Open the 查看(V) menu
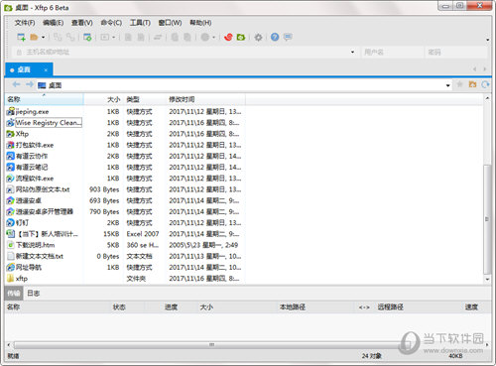 click(x=82, y=23)
